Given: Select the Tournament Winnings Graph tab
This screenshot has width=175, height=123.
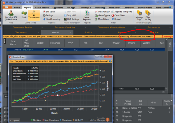Looking at the screenshot, I should point(111,27).
